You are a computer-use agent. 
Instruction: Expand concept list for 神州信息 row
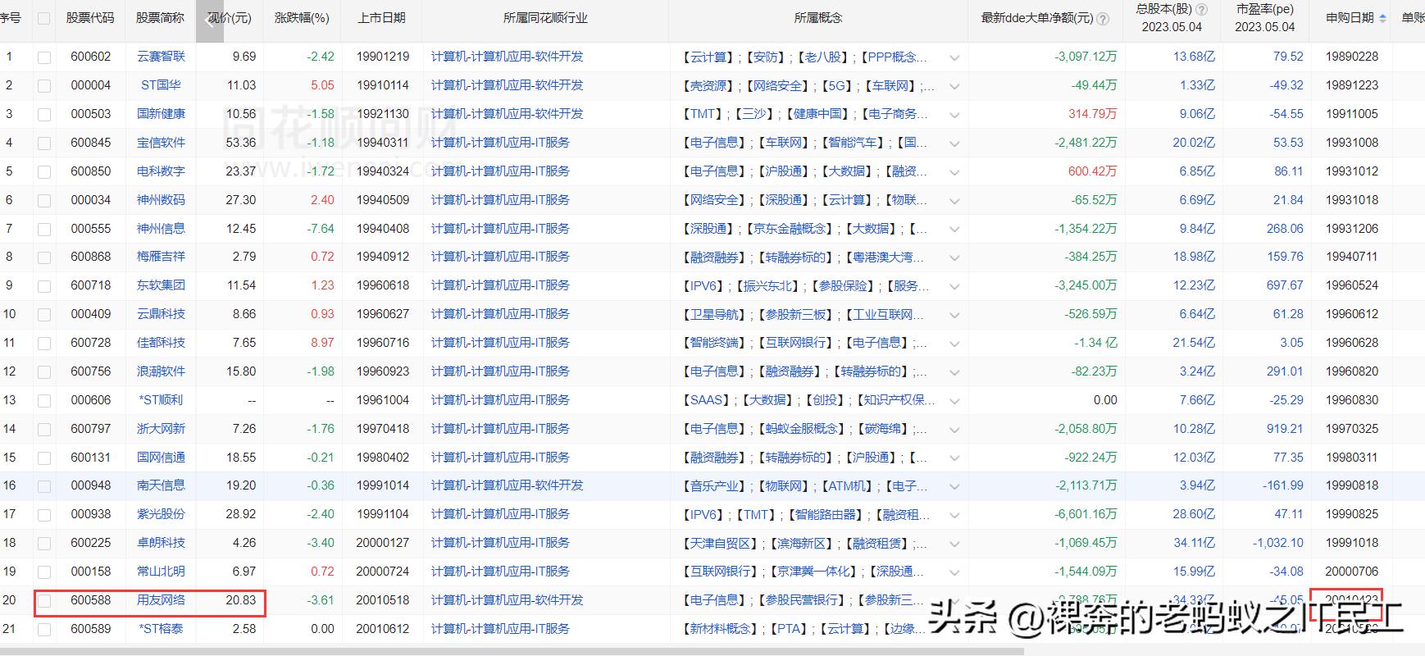click(954, 230)
